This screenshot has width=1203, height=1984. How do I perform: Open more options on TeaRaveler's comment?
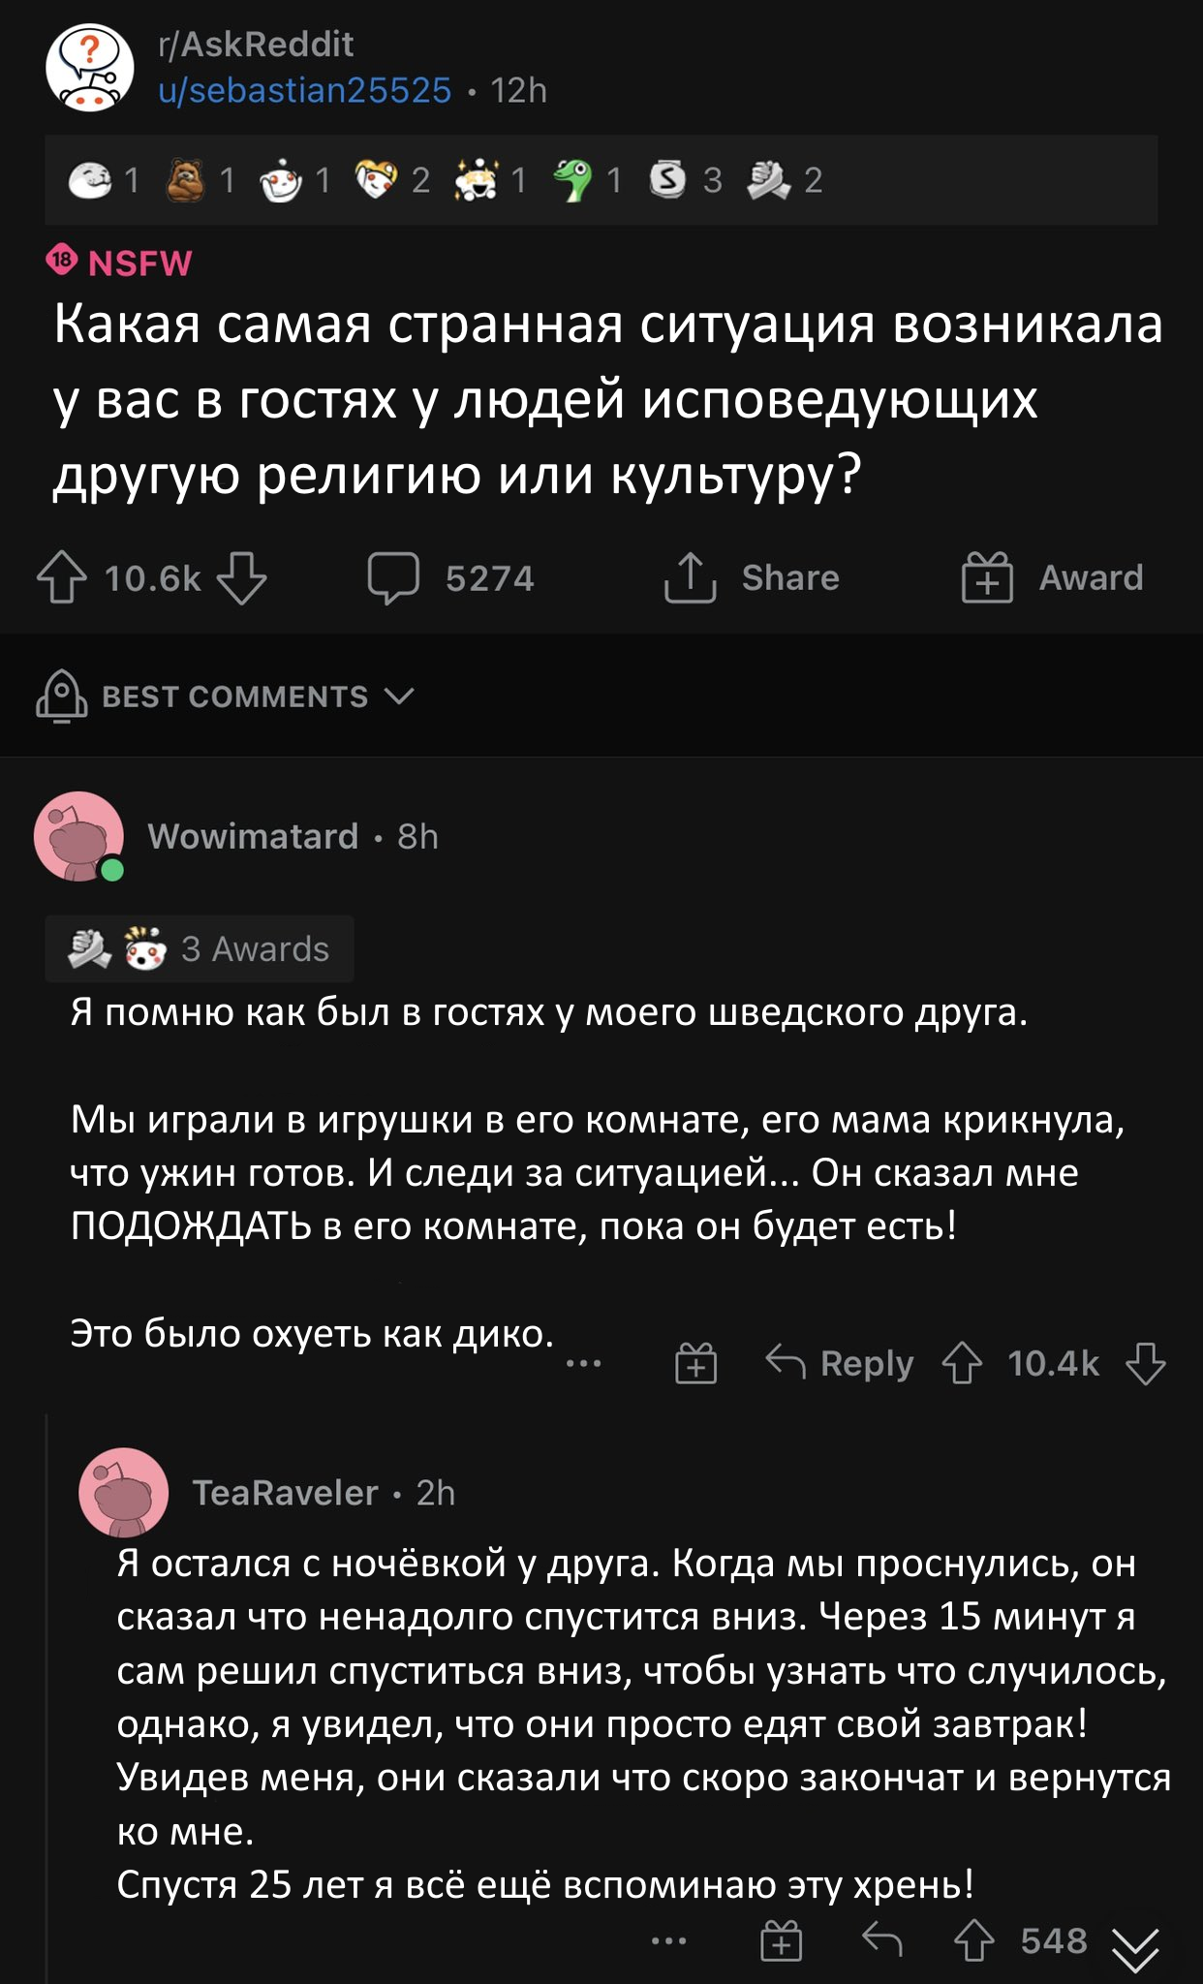669,1940
